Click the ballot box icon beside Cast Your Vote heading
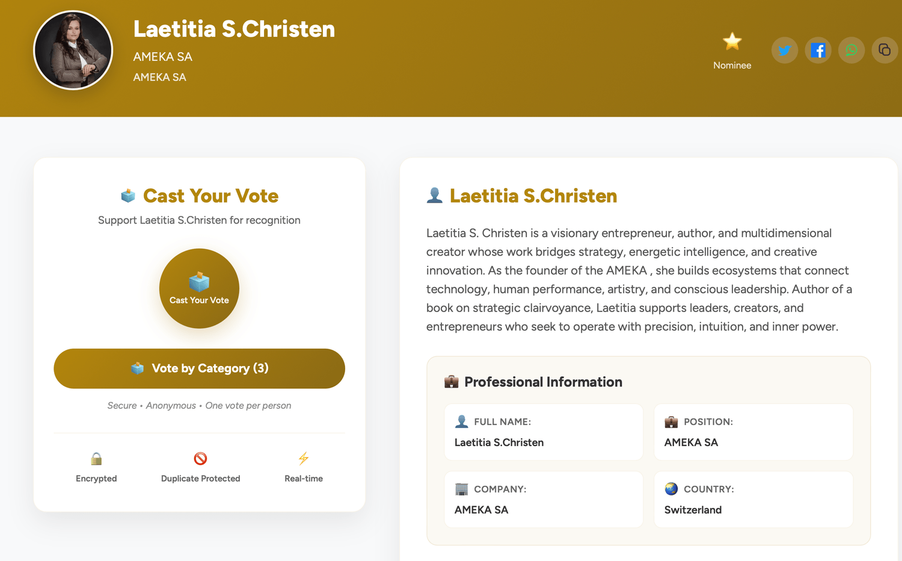Image resolution: width=902 pixels, height=561 pixels. 128,196
